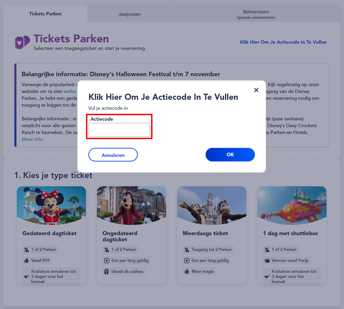
Task: Click the calendar icon in the Ongedateerd dagticket card
Action: click(107, 260)
